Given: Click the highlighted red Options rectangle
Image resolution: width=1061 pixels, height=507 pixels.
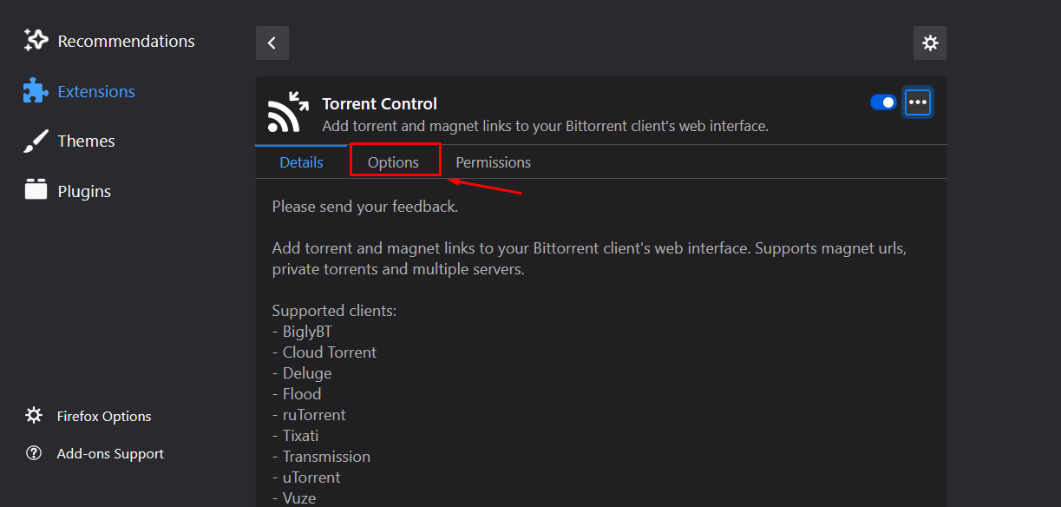Looking at the screenshot, I should coord(394,161).
